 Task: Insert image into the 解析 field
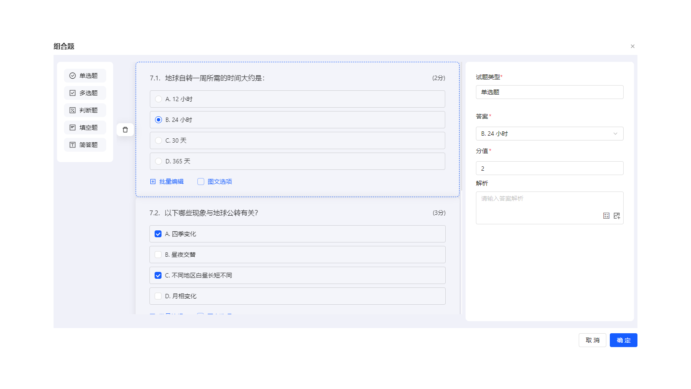[x=616, y=215]
